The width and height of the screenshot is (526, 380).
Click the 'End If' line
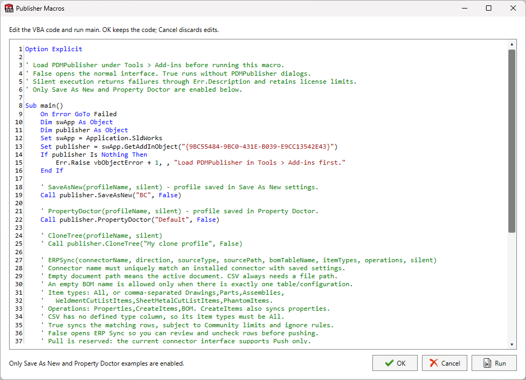coord(52,171)
